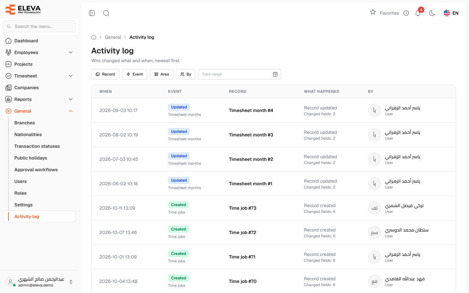Open the search magnifier icon in header
Viewport: 469px width, 293px height.
106,13
